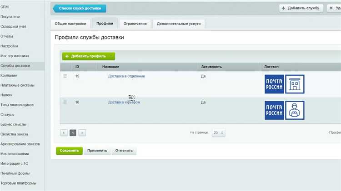Open На странице 20 dropdown

pos(219,132)
